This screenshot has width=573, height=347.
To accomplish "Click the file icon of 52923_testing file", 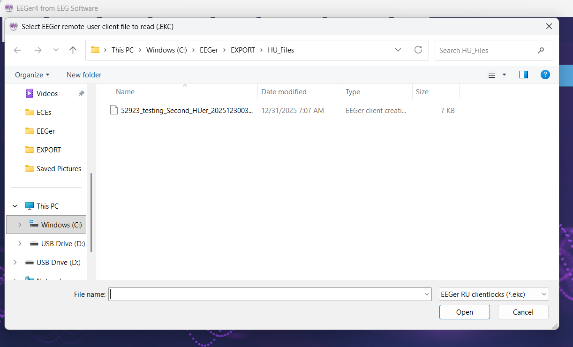I will pyautogui.click(x=113, y=110).
